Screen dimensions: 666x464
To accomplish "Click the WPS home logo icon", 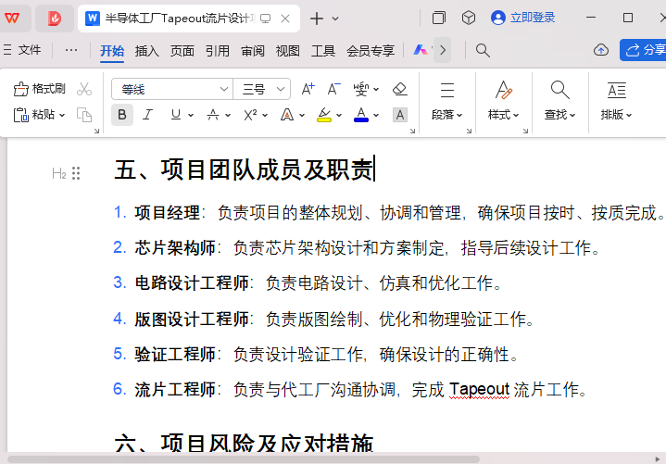I will [12, 18].
